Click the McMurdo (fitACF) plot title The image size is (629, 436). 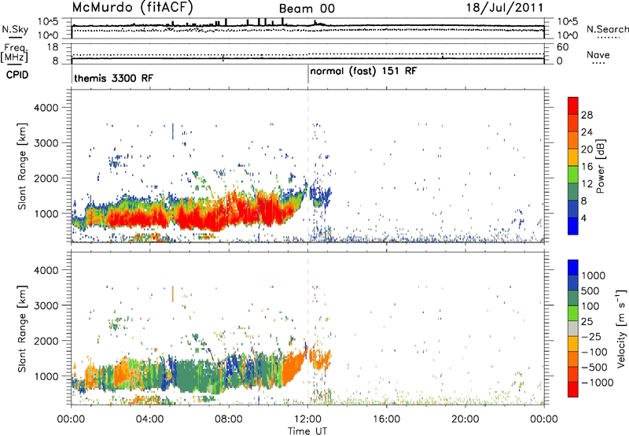(132, 7)
